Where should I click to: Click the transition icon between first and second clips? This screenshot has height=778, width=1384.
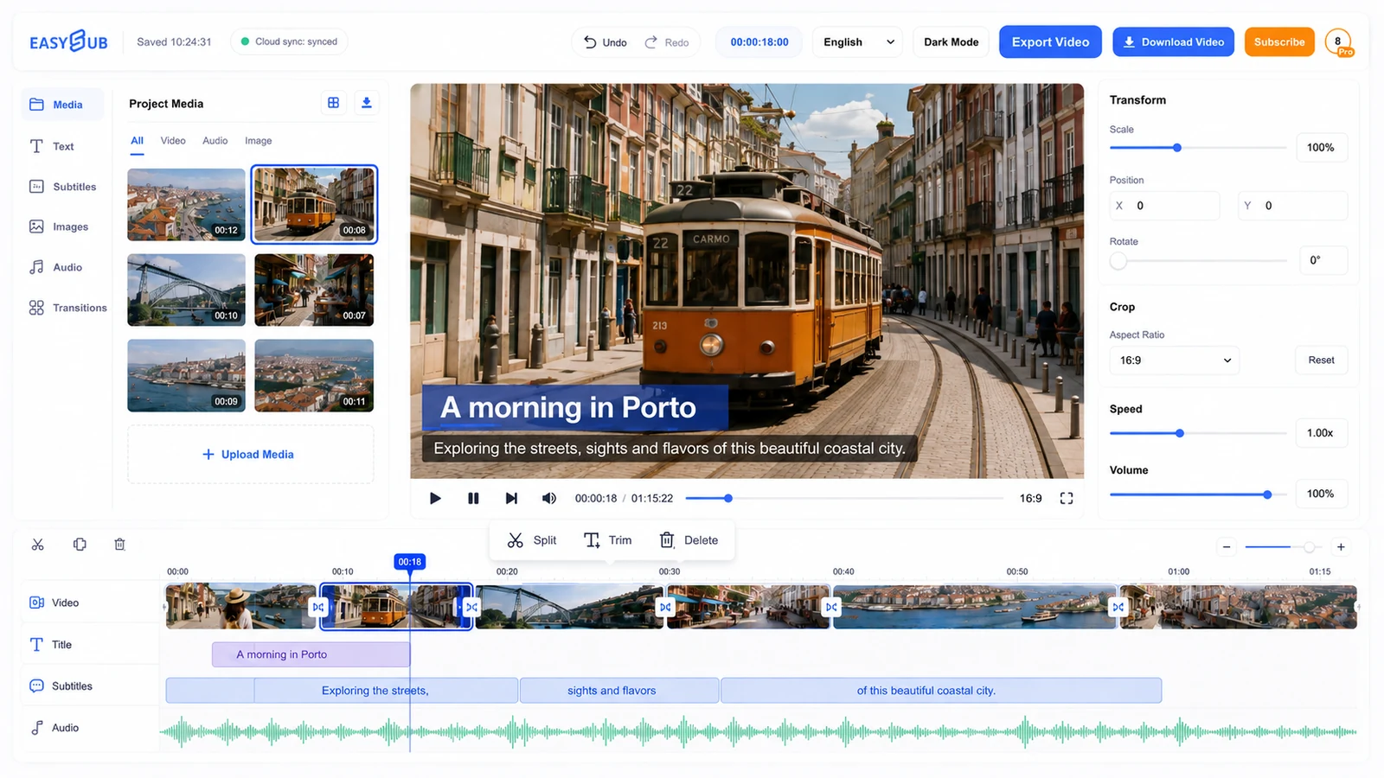coord(318,607)
